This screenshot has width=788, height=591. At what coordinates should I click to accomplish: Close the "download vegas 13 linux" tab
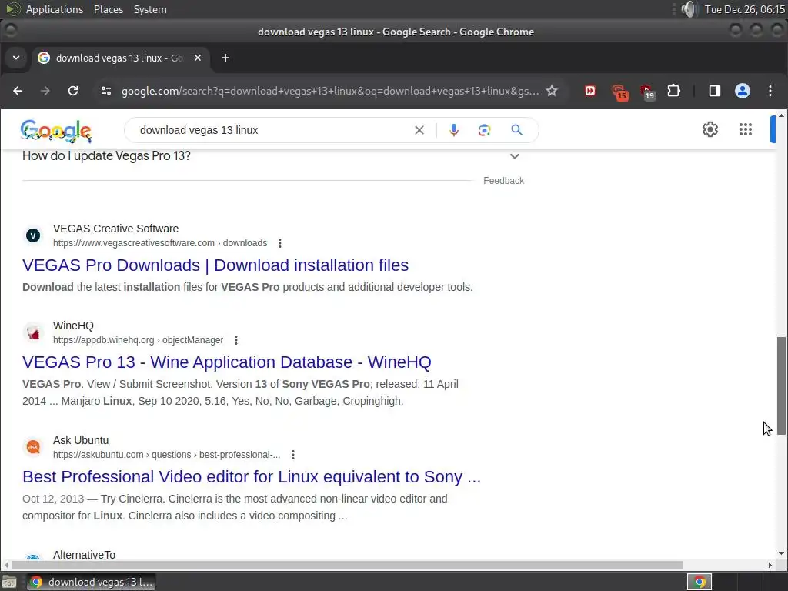click(198, 58)
